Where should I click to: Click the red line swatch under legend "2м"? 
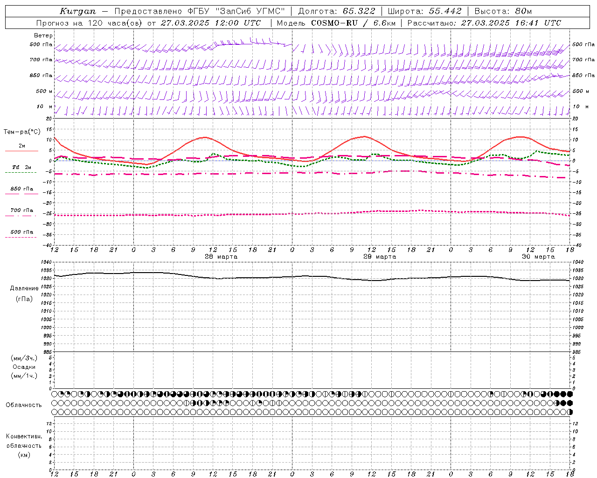pyautogui.click(x=21, y=151)
